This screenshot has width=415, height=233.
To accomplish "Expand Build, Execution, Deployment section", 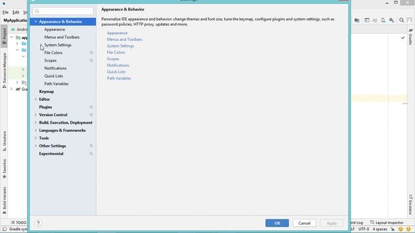I will (36, 122).
